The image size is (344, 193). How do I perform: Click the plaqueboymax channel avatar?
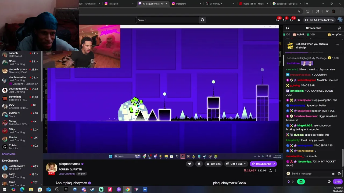51,168
